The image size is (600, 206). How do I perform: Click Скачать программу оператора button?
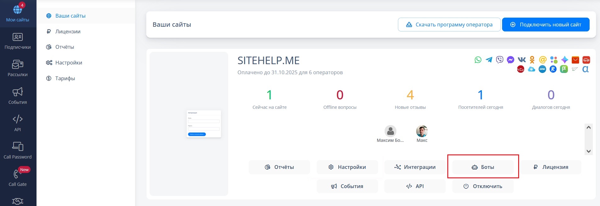click(449, 25)
